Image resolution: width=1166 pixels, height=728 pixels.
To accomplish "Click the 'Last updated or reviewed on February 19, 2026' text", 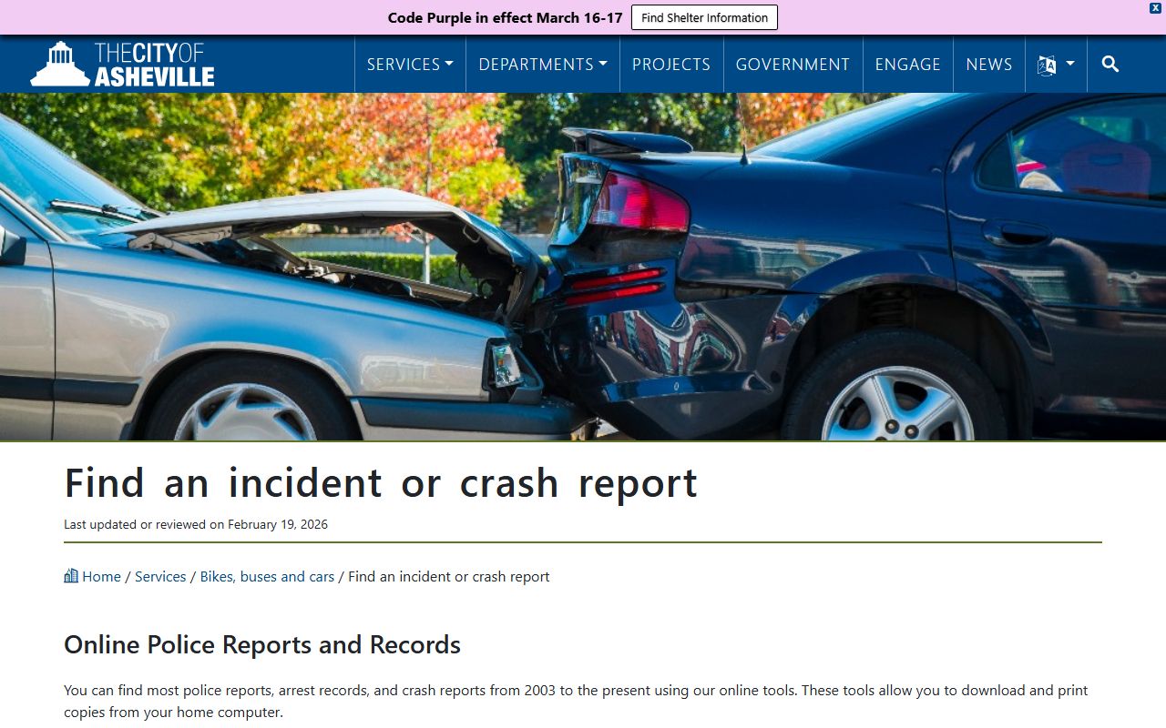I will (x=196, y=524).
